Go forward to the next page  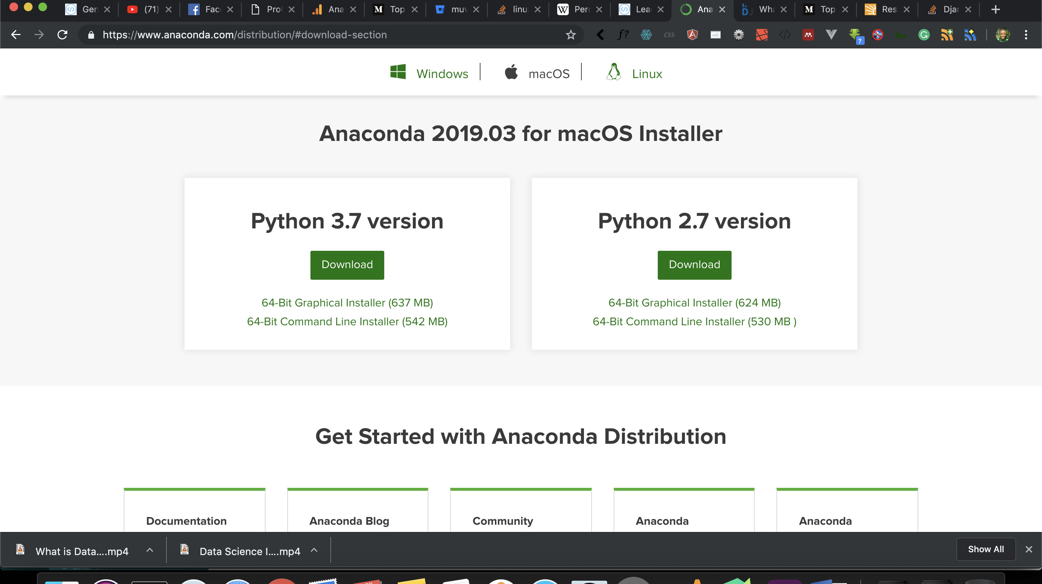point(39,35)
